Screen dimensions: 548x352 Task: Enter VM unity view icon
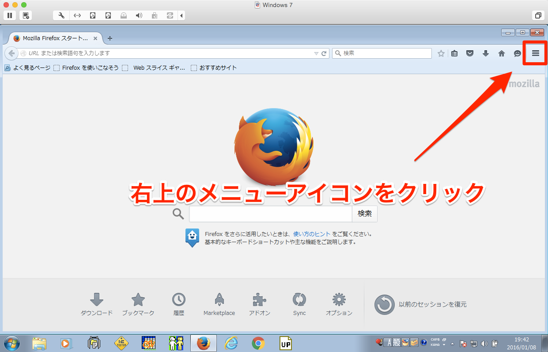point(538,15)
